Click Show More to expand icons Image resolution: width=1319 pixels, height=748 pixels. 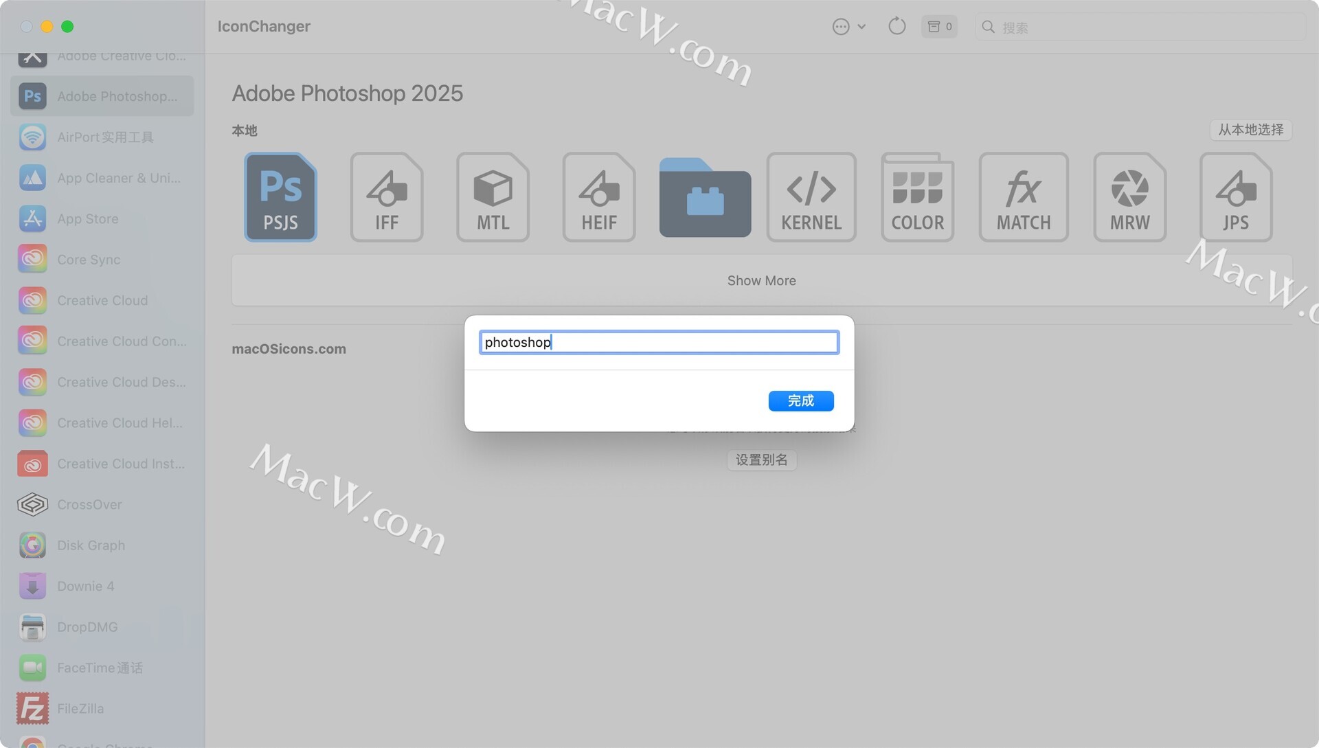762,280
